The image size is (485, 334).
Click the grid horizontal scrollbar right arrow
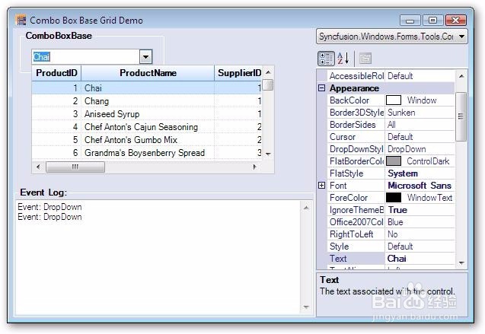254,167
